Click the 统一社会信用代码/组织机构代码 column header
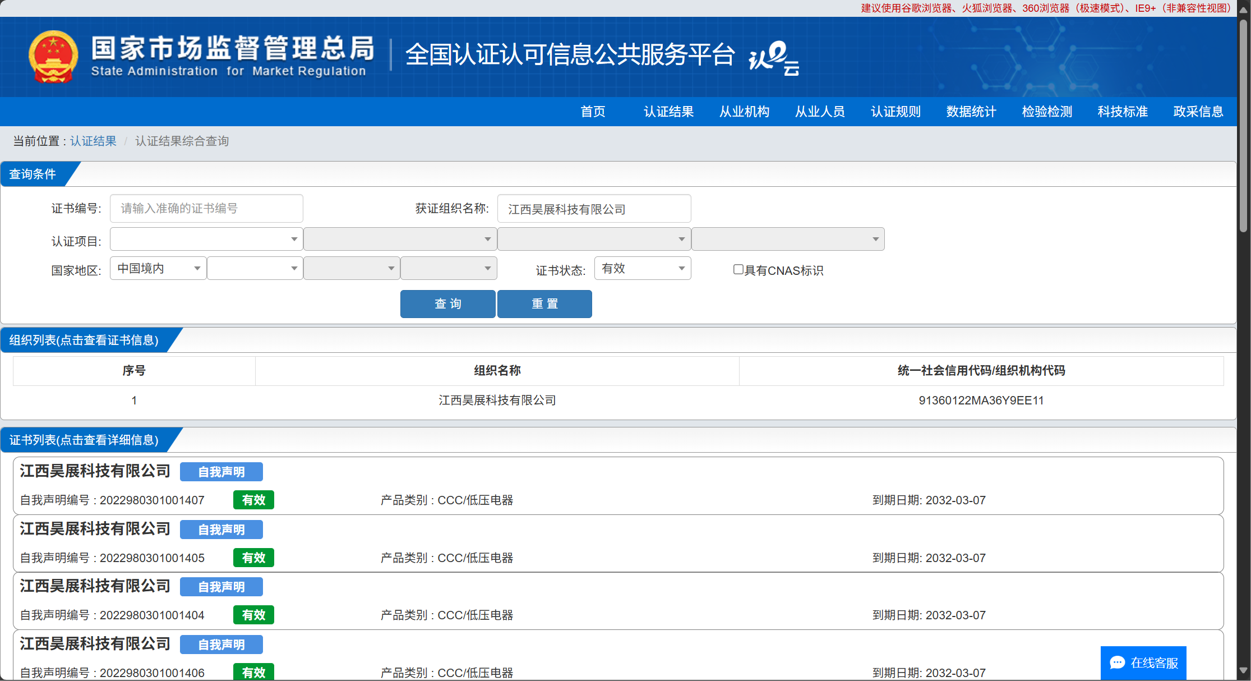Viewport: 1251px width, 681px height. pyautogui.click(x=981, y=370)
